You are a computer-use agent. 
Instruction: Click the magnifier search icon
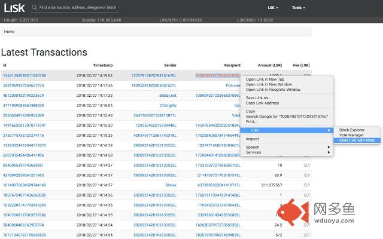point(34,7)
